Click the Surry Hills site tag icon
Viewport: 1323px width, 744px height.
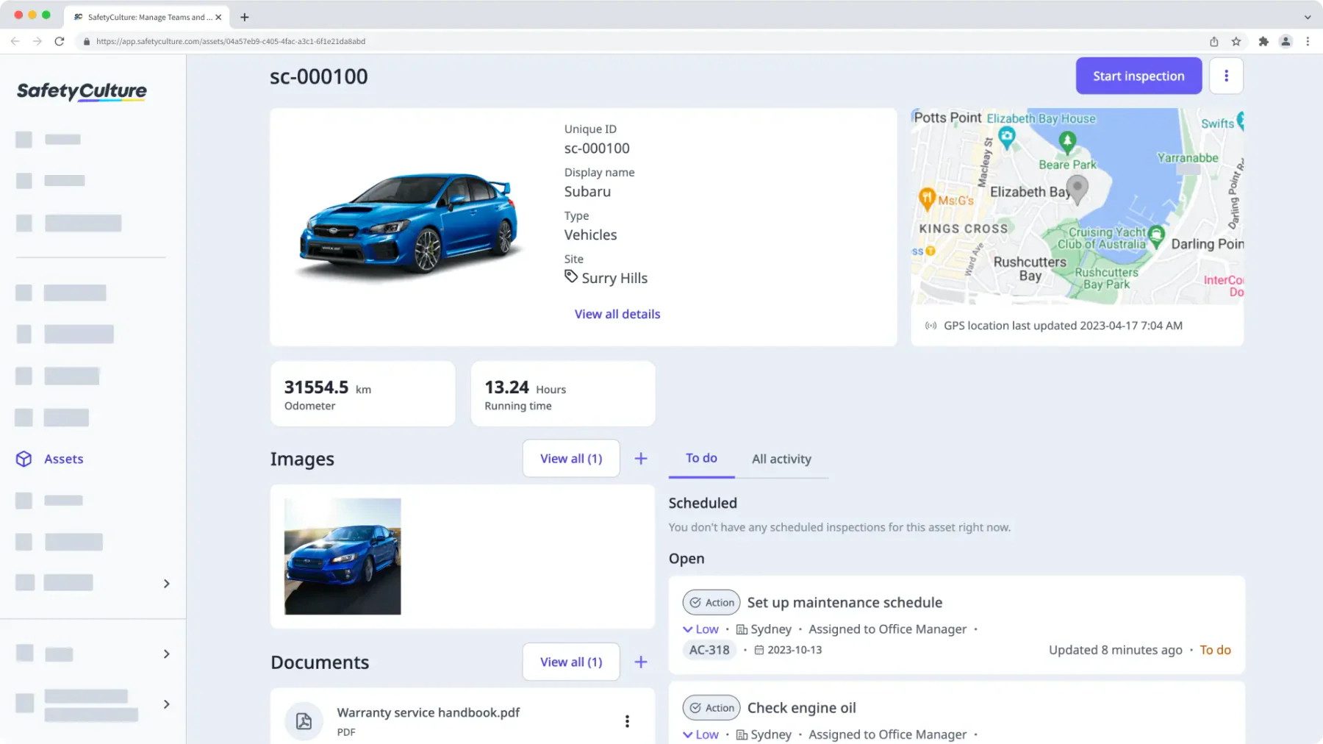571,276
